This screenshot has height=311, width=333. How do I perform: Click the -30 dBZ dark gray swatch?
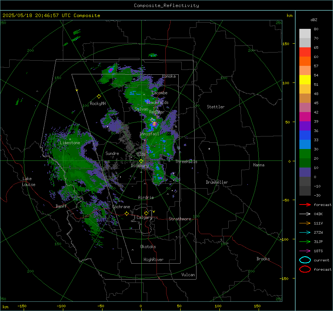coord(305,191)
